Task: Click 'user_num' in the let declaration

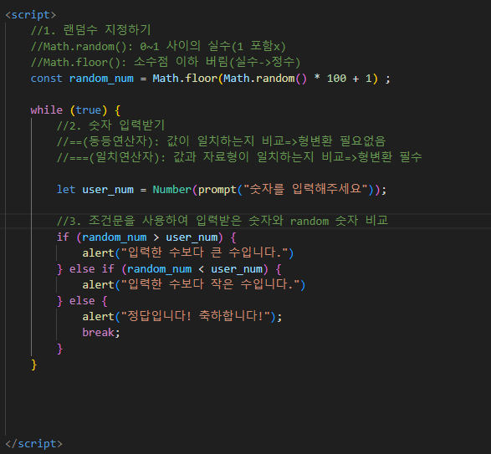Action: [108, 190]
